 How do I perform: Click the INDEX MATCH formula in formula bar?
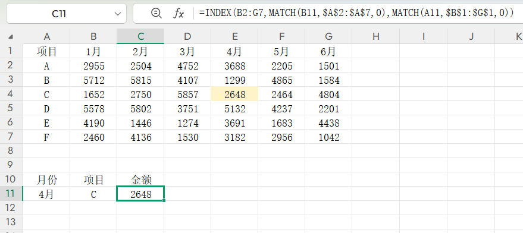[x=356, y=12]
